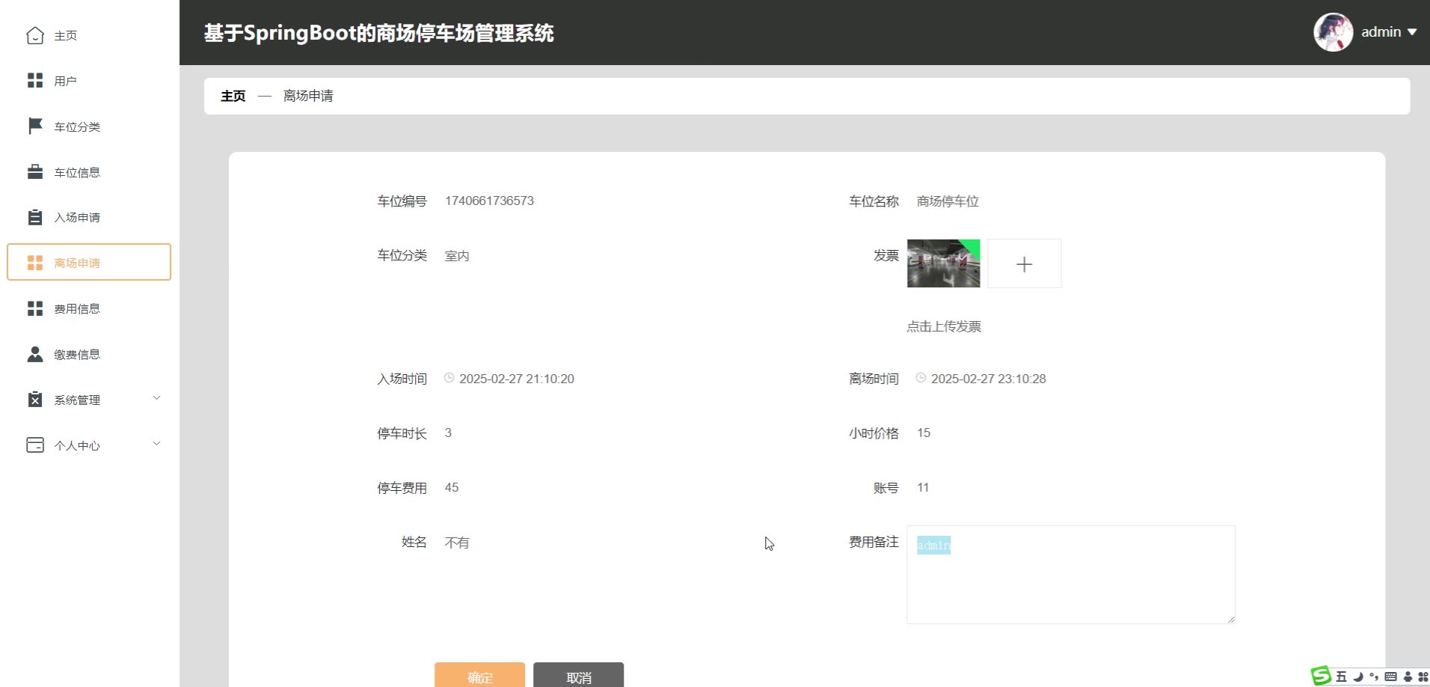The image size is (1430, 687).
Task: Expand the 系统管理 submenu chevron
Action: [x=156, y=398]
